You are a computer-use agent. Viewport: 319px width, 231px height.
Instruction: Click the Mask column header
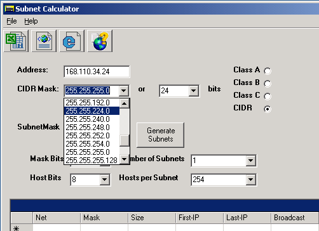[x=104, y=218]
